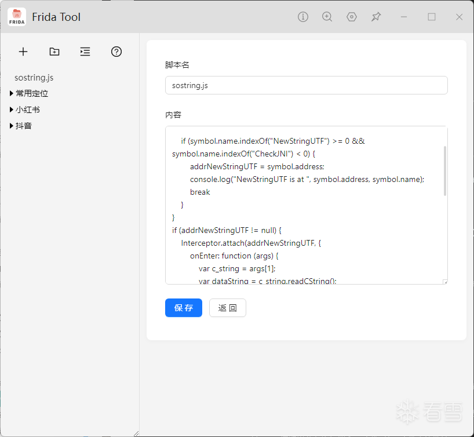
Task: Click the console.log NewStringUTF line
Action: (x=307, y=179)
